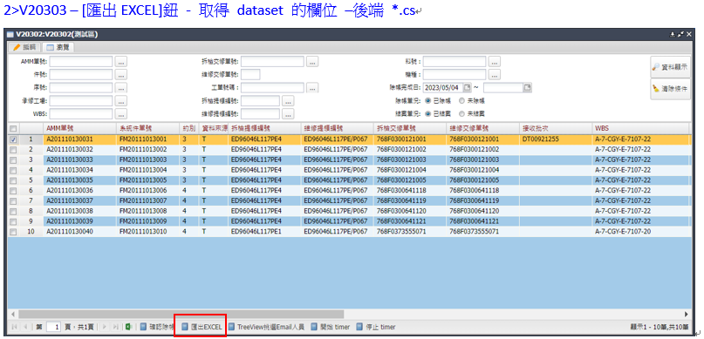Sort by 系統件單號 column header

(147, 128)
